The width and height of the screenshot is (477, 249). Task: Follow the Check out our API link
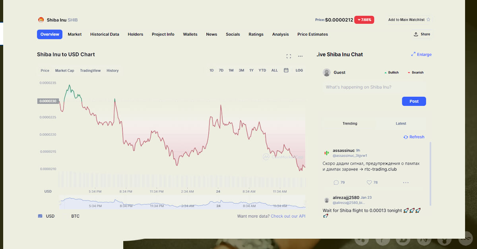click(288, 216)
